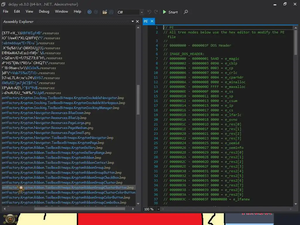Click line number 20 in the gutter
This screenshot has height=225, width=300.
point(156,120)
